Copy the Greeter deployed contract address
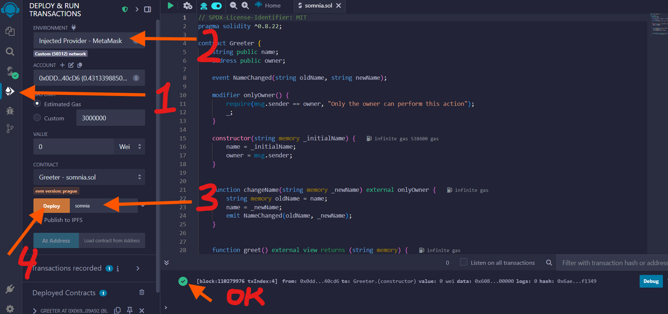Viewport: 668px width, 314px height. (117, 311)
